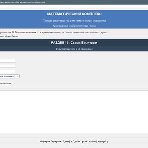This screenshot has width=148, height=148.
Task: Focus the first parameter input field
Action: click(x=7, y=61)
